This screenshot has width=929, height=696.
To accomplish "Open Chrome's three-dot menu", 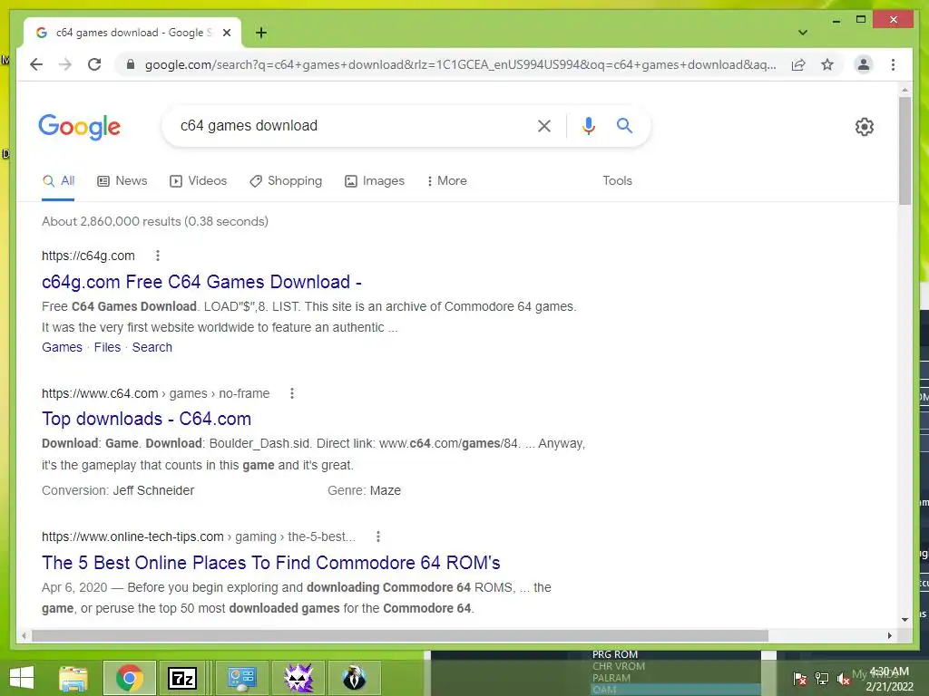I will (893, 64).
